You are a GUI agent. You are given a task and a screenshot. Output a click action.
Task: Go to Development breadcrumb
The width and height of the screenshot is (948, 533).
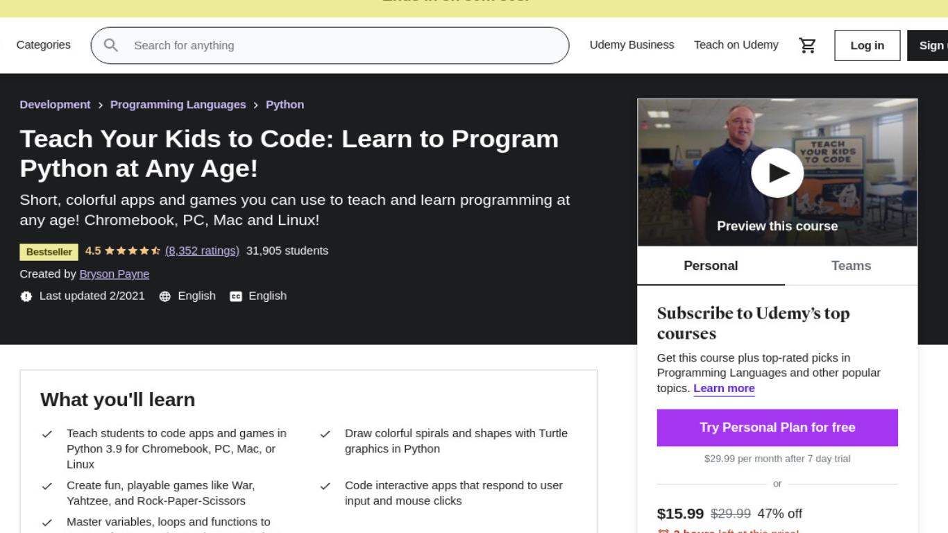[55, 105]
